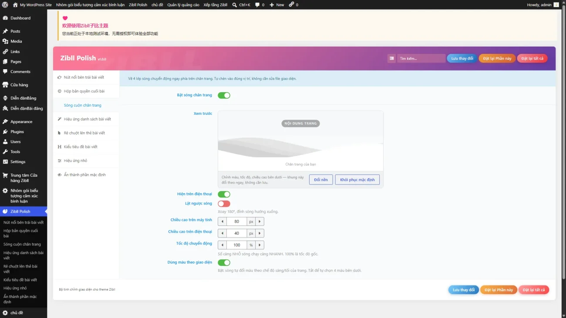Increase Chiều cao trên máy tính value
Screen dimensions: 566x318
coord(259,221)
